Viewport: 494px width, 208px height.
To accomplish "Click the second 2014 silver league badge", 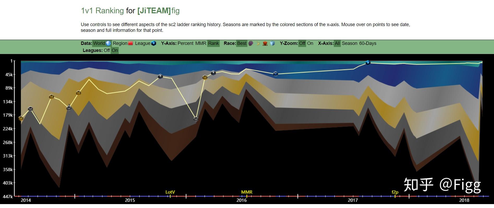I will [69, 108].
